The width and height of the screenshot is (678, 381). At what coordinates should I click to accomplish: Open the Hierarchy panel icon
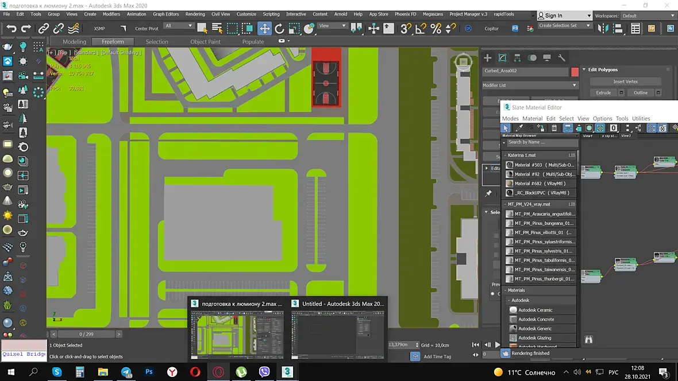click(x=517, y=58)
